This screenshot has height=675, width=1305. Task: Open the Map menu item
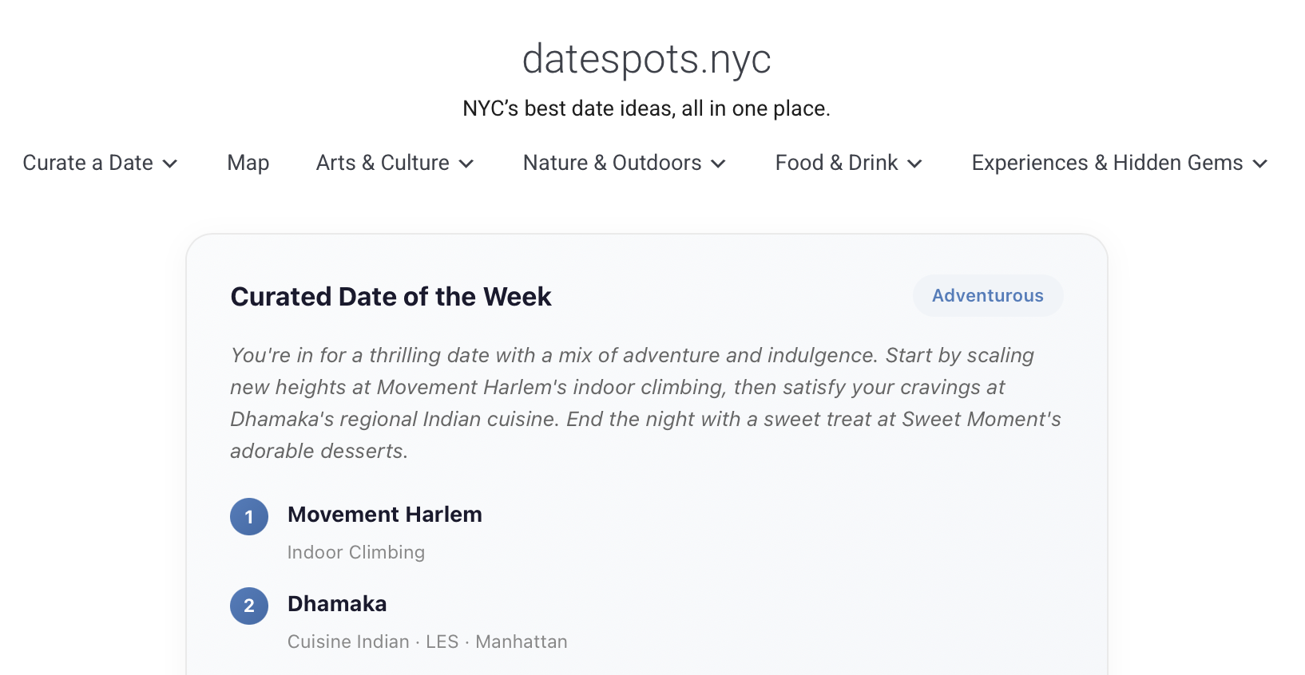point(247,163)
